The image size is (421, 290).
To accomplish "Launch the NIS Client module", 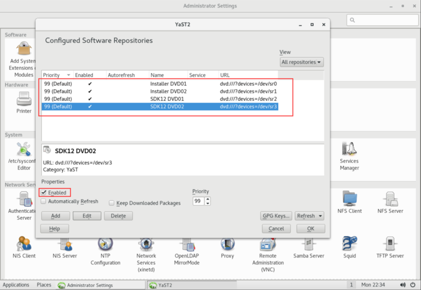I will tap(24, 244).
